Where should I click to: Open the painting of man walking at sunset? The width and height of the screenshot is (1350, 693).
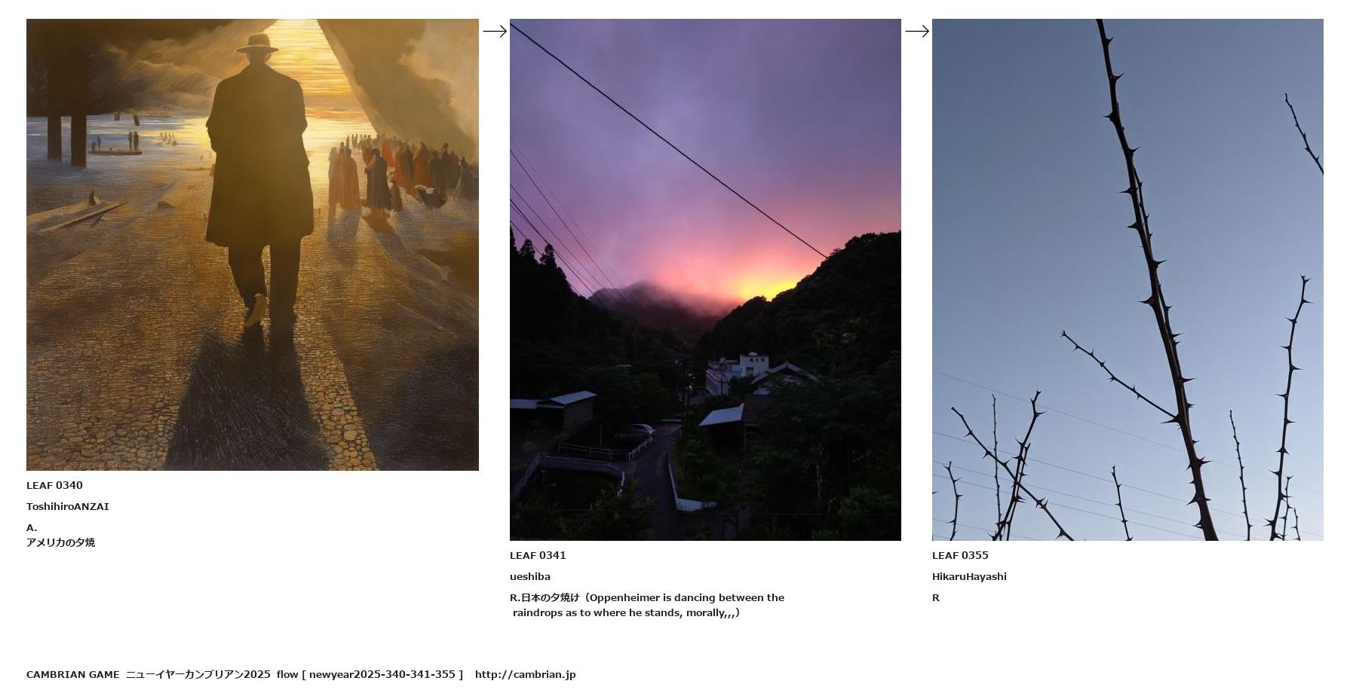253,245
